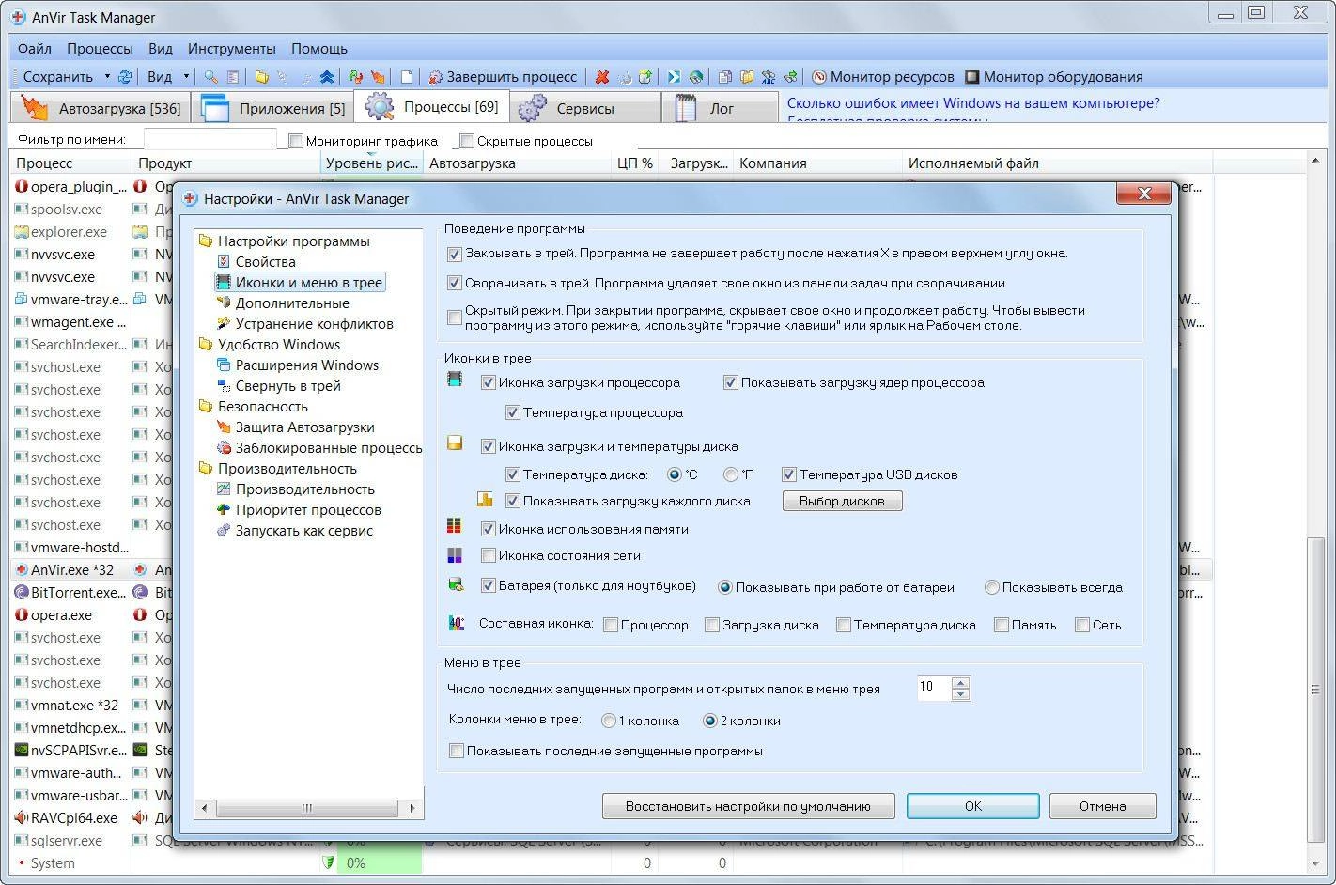Click the refresh icon next to Сохранить
The width and height of the screenshot is (1336, 885).
(124, 77)
